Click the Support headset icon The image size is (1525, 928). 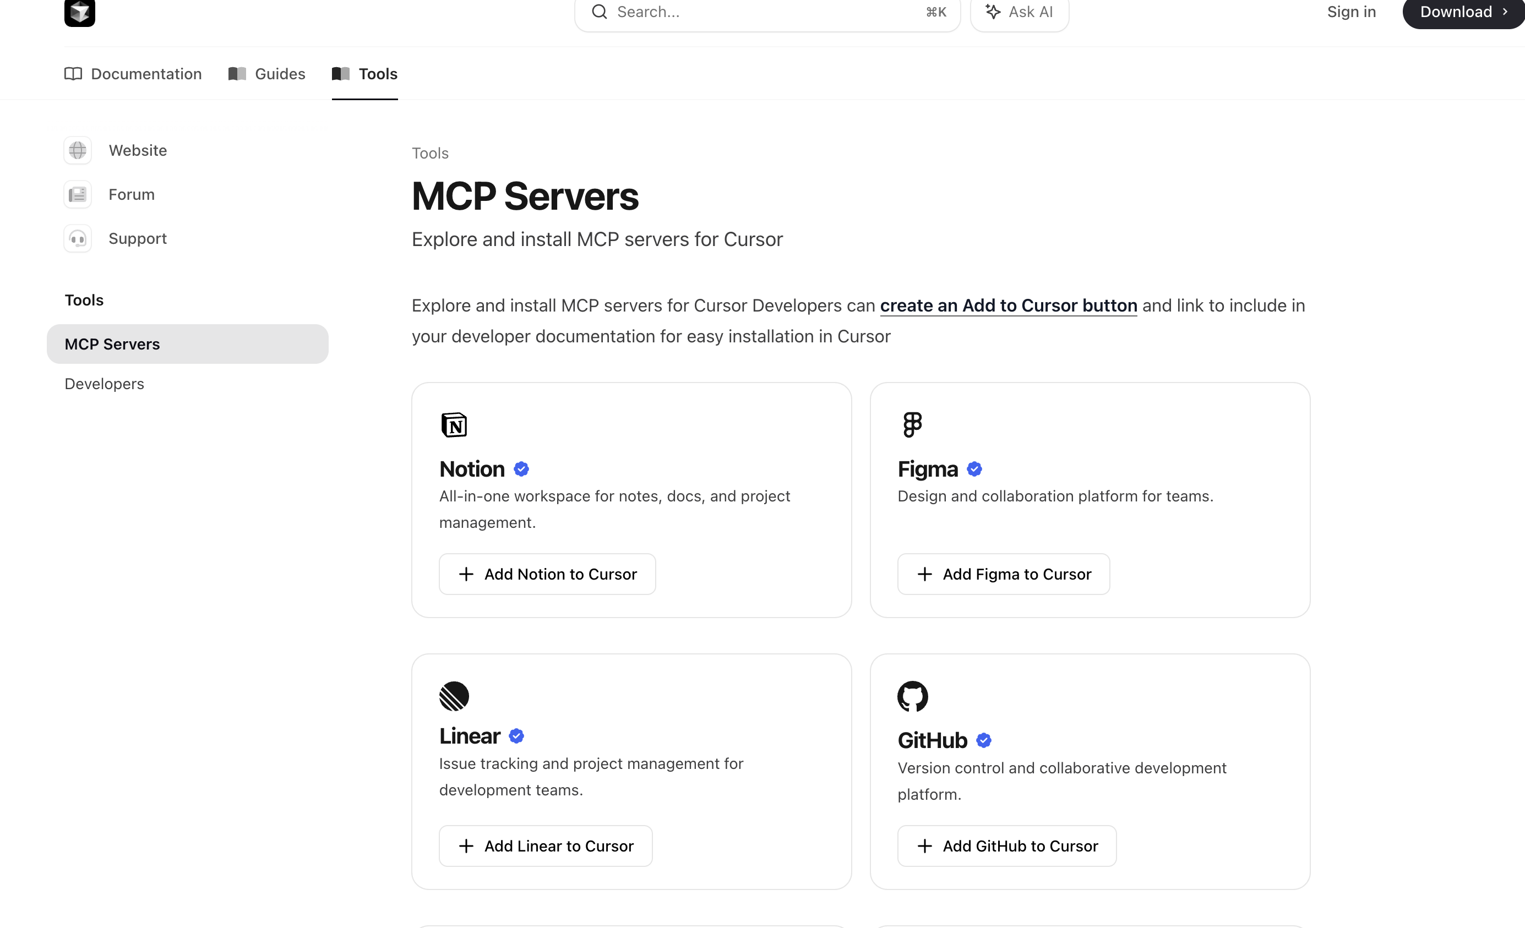point(78,239)
